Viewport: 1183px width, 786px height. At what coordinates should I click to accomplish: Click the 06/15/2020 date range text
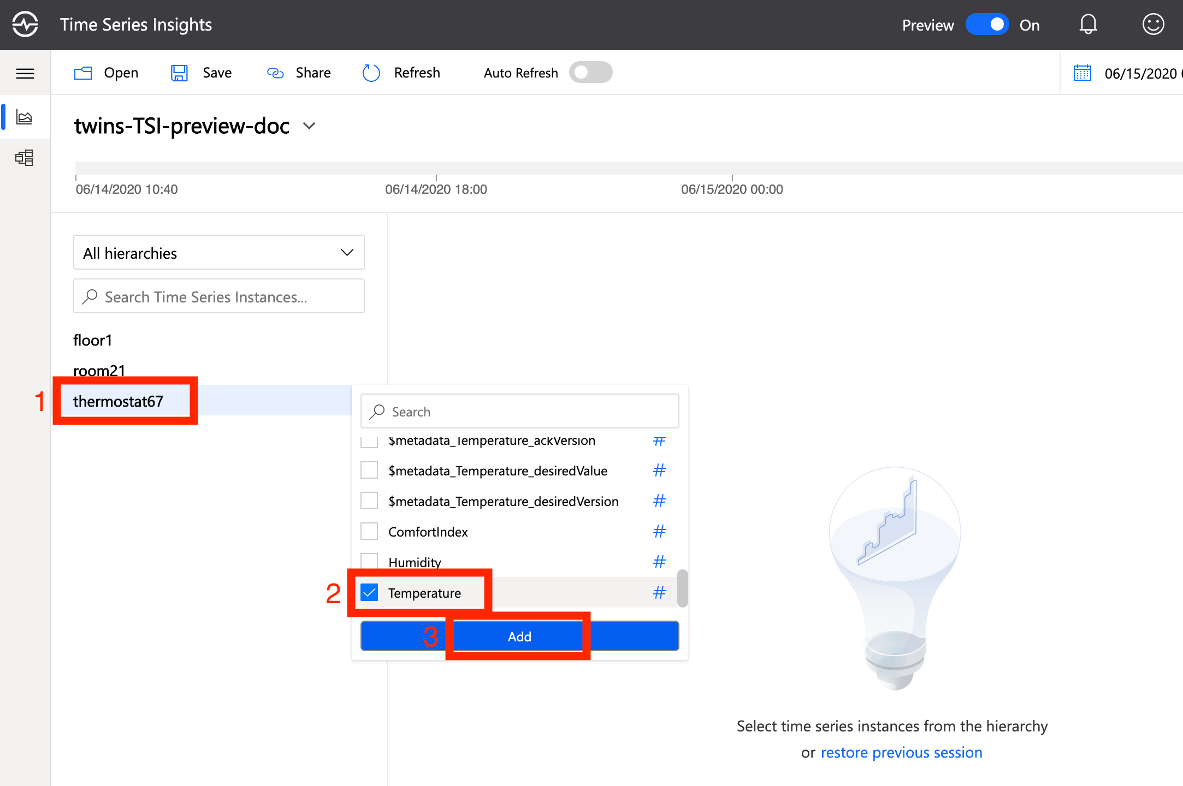point(1143,73)
